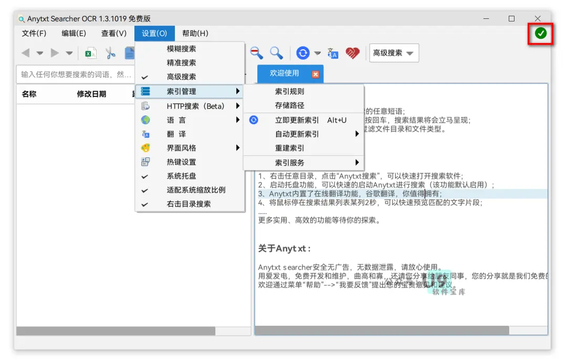The width and height of the screenshot is (567, 364).
Task: Sort results by 修改日期 column header
Action: (x=91, y=94)
